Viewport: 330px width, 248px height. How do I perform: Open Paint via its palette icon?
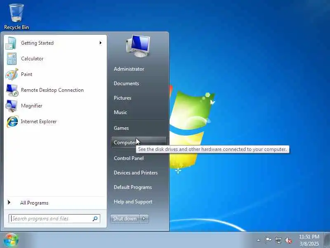[x=12, y=74]
